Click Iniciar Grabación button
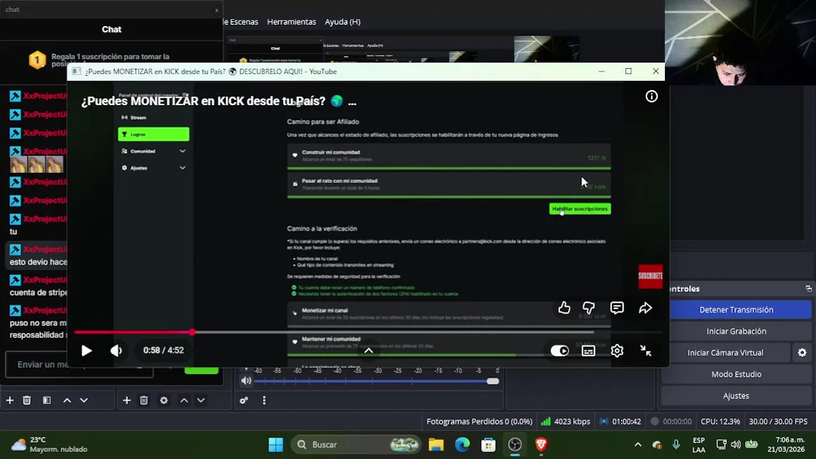This screenshot has width=816, height=459. (736, 331)
